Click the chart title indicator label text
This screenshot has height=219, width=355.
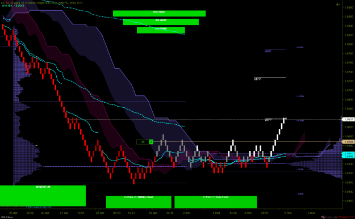(x=42, y=3)
